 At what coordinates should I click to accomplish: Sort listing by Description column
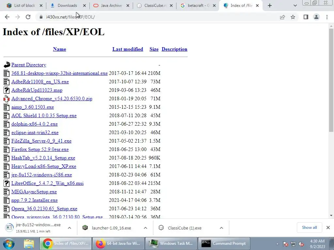(x=175, y=49)
